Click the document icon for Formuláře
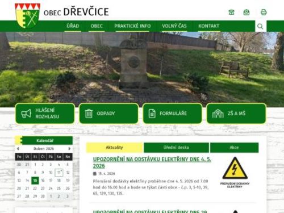 coord(152,114)
